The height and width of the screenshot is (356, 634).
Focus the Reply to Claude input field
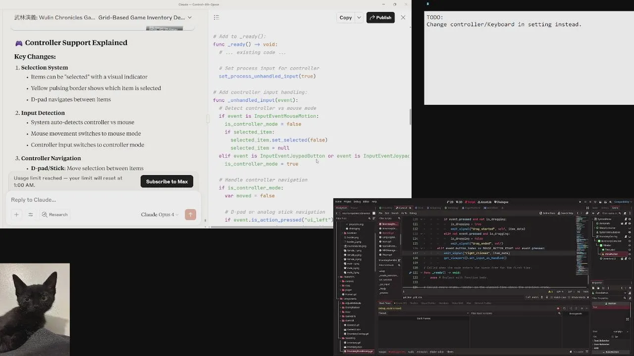(103, 200)
